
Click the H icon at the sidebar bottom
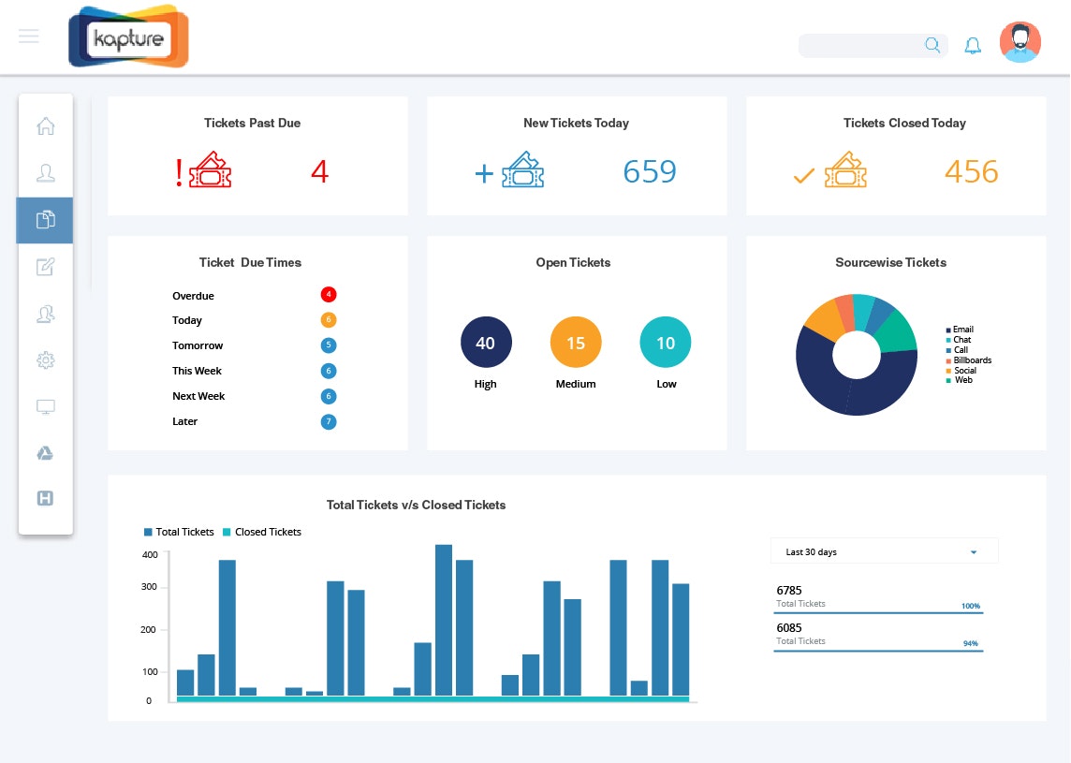point(45,498)
